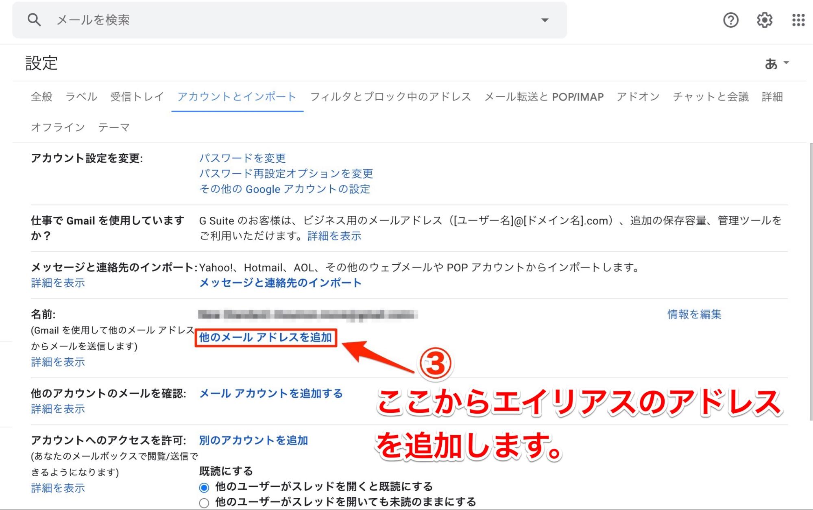This screenshot has height=510, width=813.
Task: Click the settings page vertical scrollbar
Action: pos(811,281)
